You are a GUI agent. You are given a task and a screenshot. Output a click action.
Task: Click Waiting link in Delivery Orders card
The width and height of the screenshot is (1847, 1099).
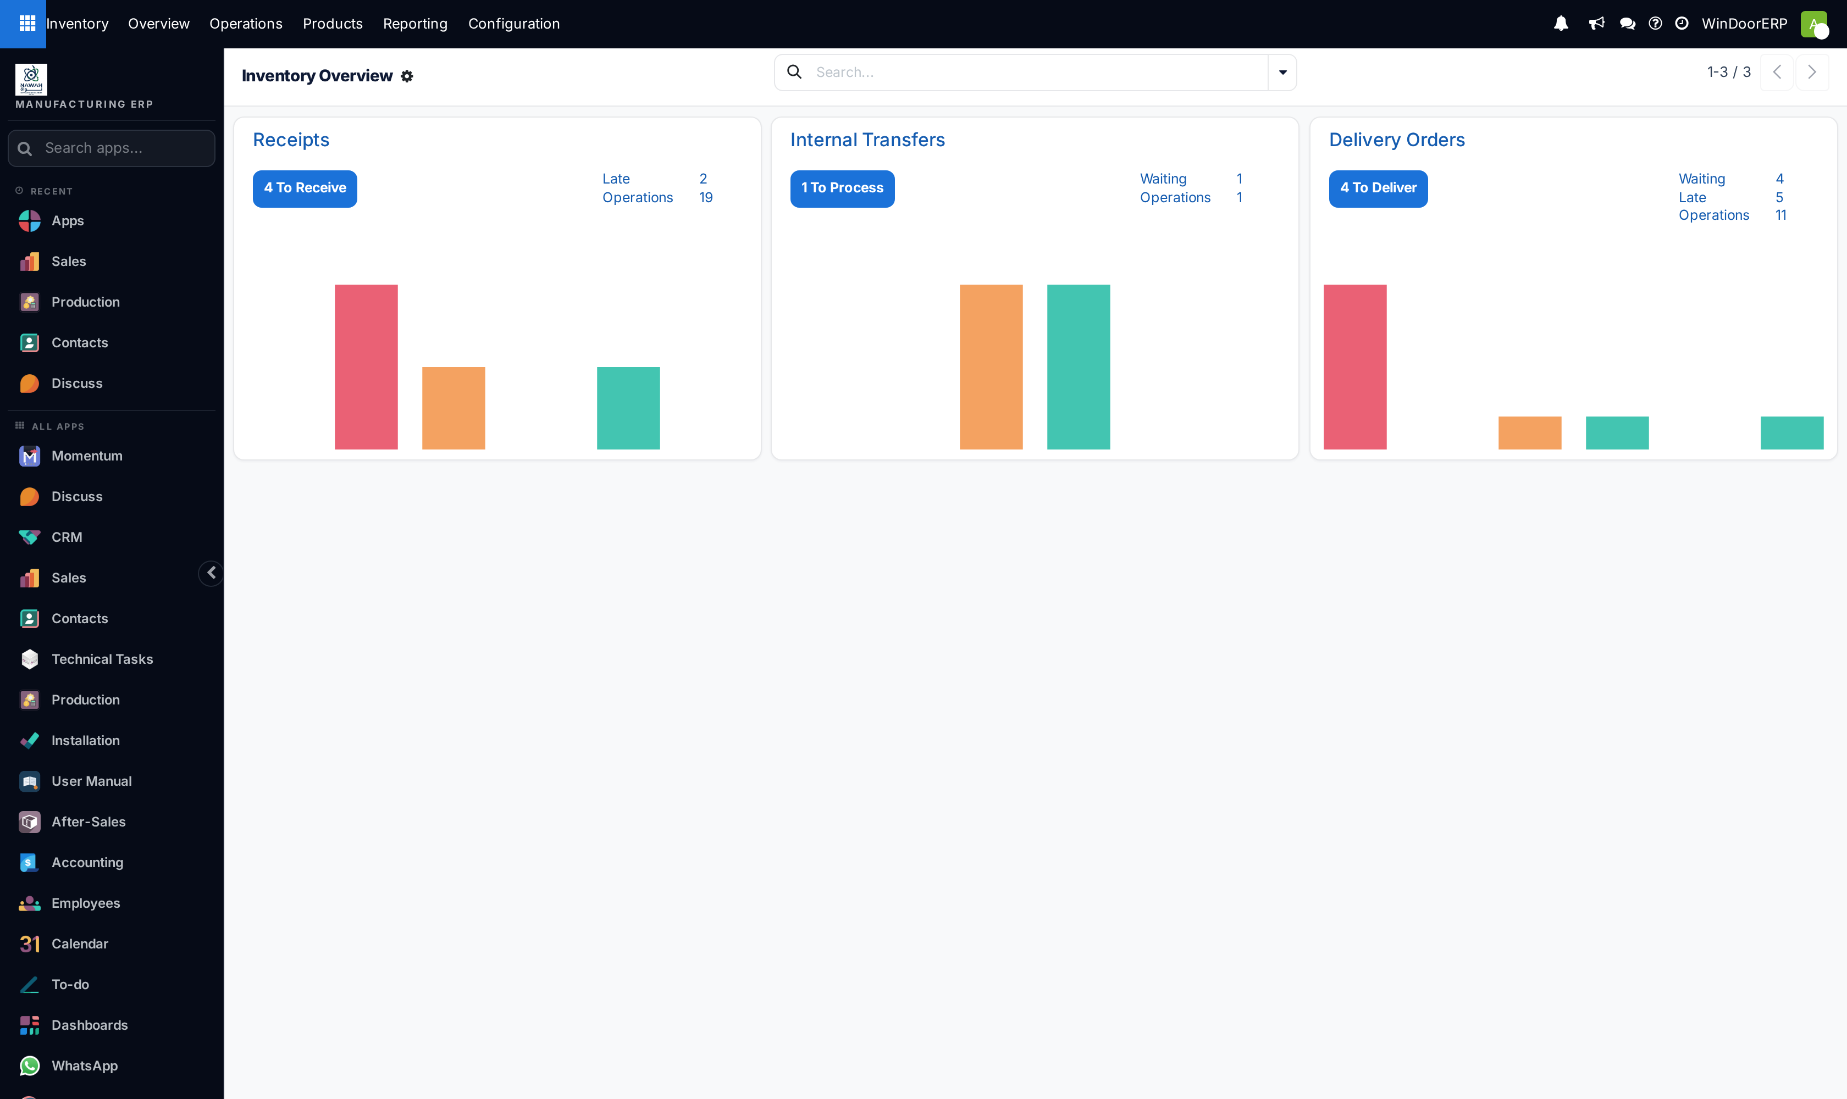(x=1702, y=179)
